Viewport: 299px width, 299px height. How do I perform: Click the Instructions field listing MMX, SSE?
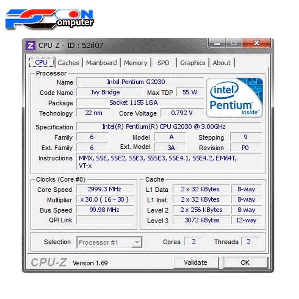[x=169, y=162]
